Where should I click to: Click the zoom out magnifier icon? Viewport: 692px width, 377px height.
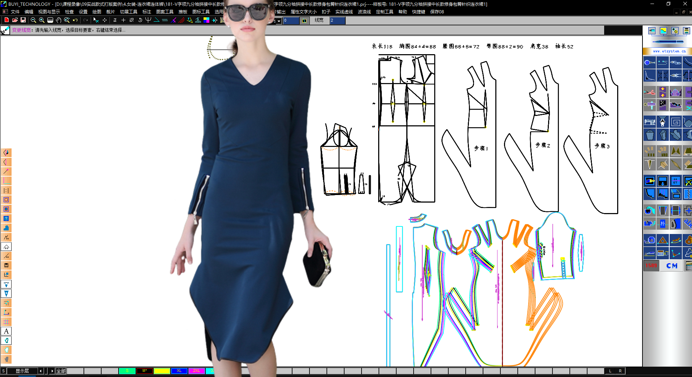pos(33,20)
